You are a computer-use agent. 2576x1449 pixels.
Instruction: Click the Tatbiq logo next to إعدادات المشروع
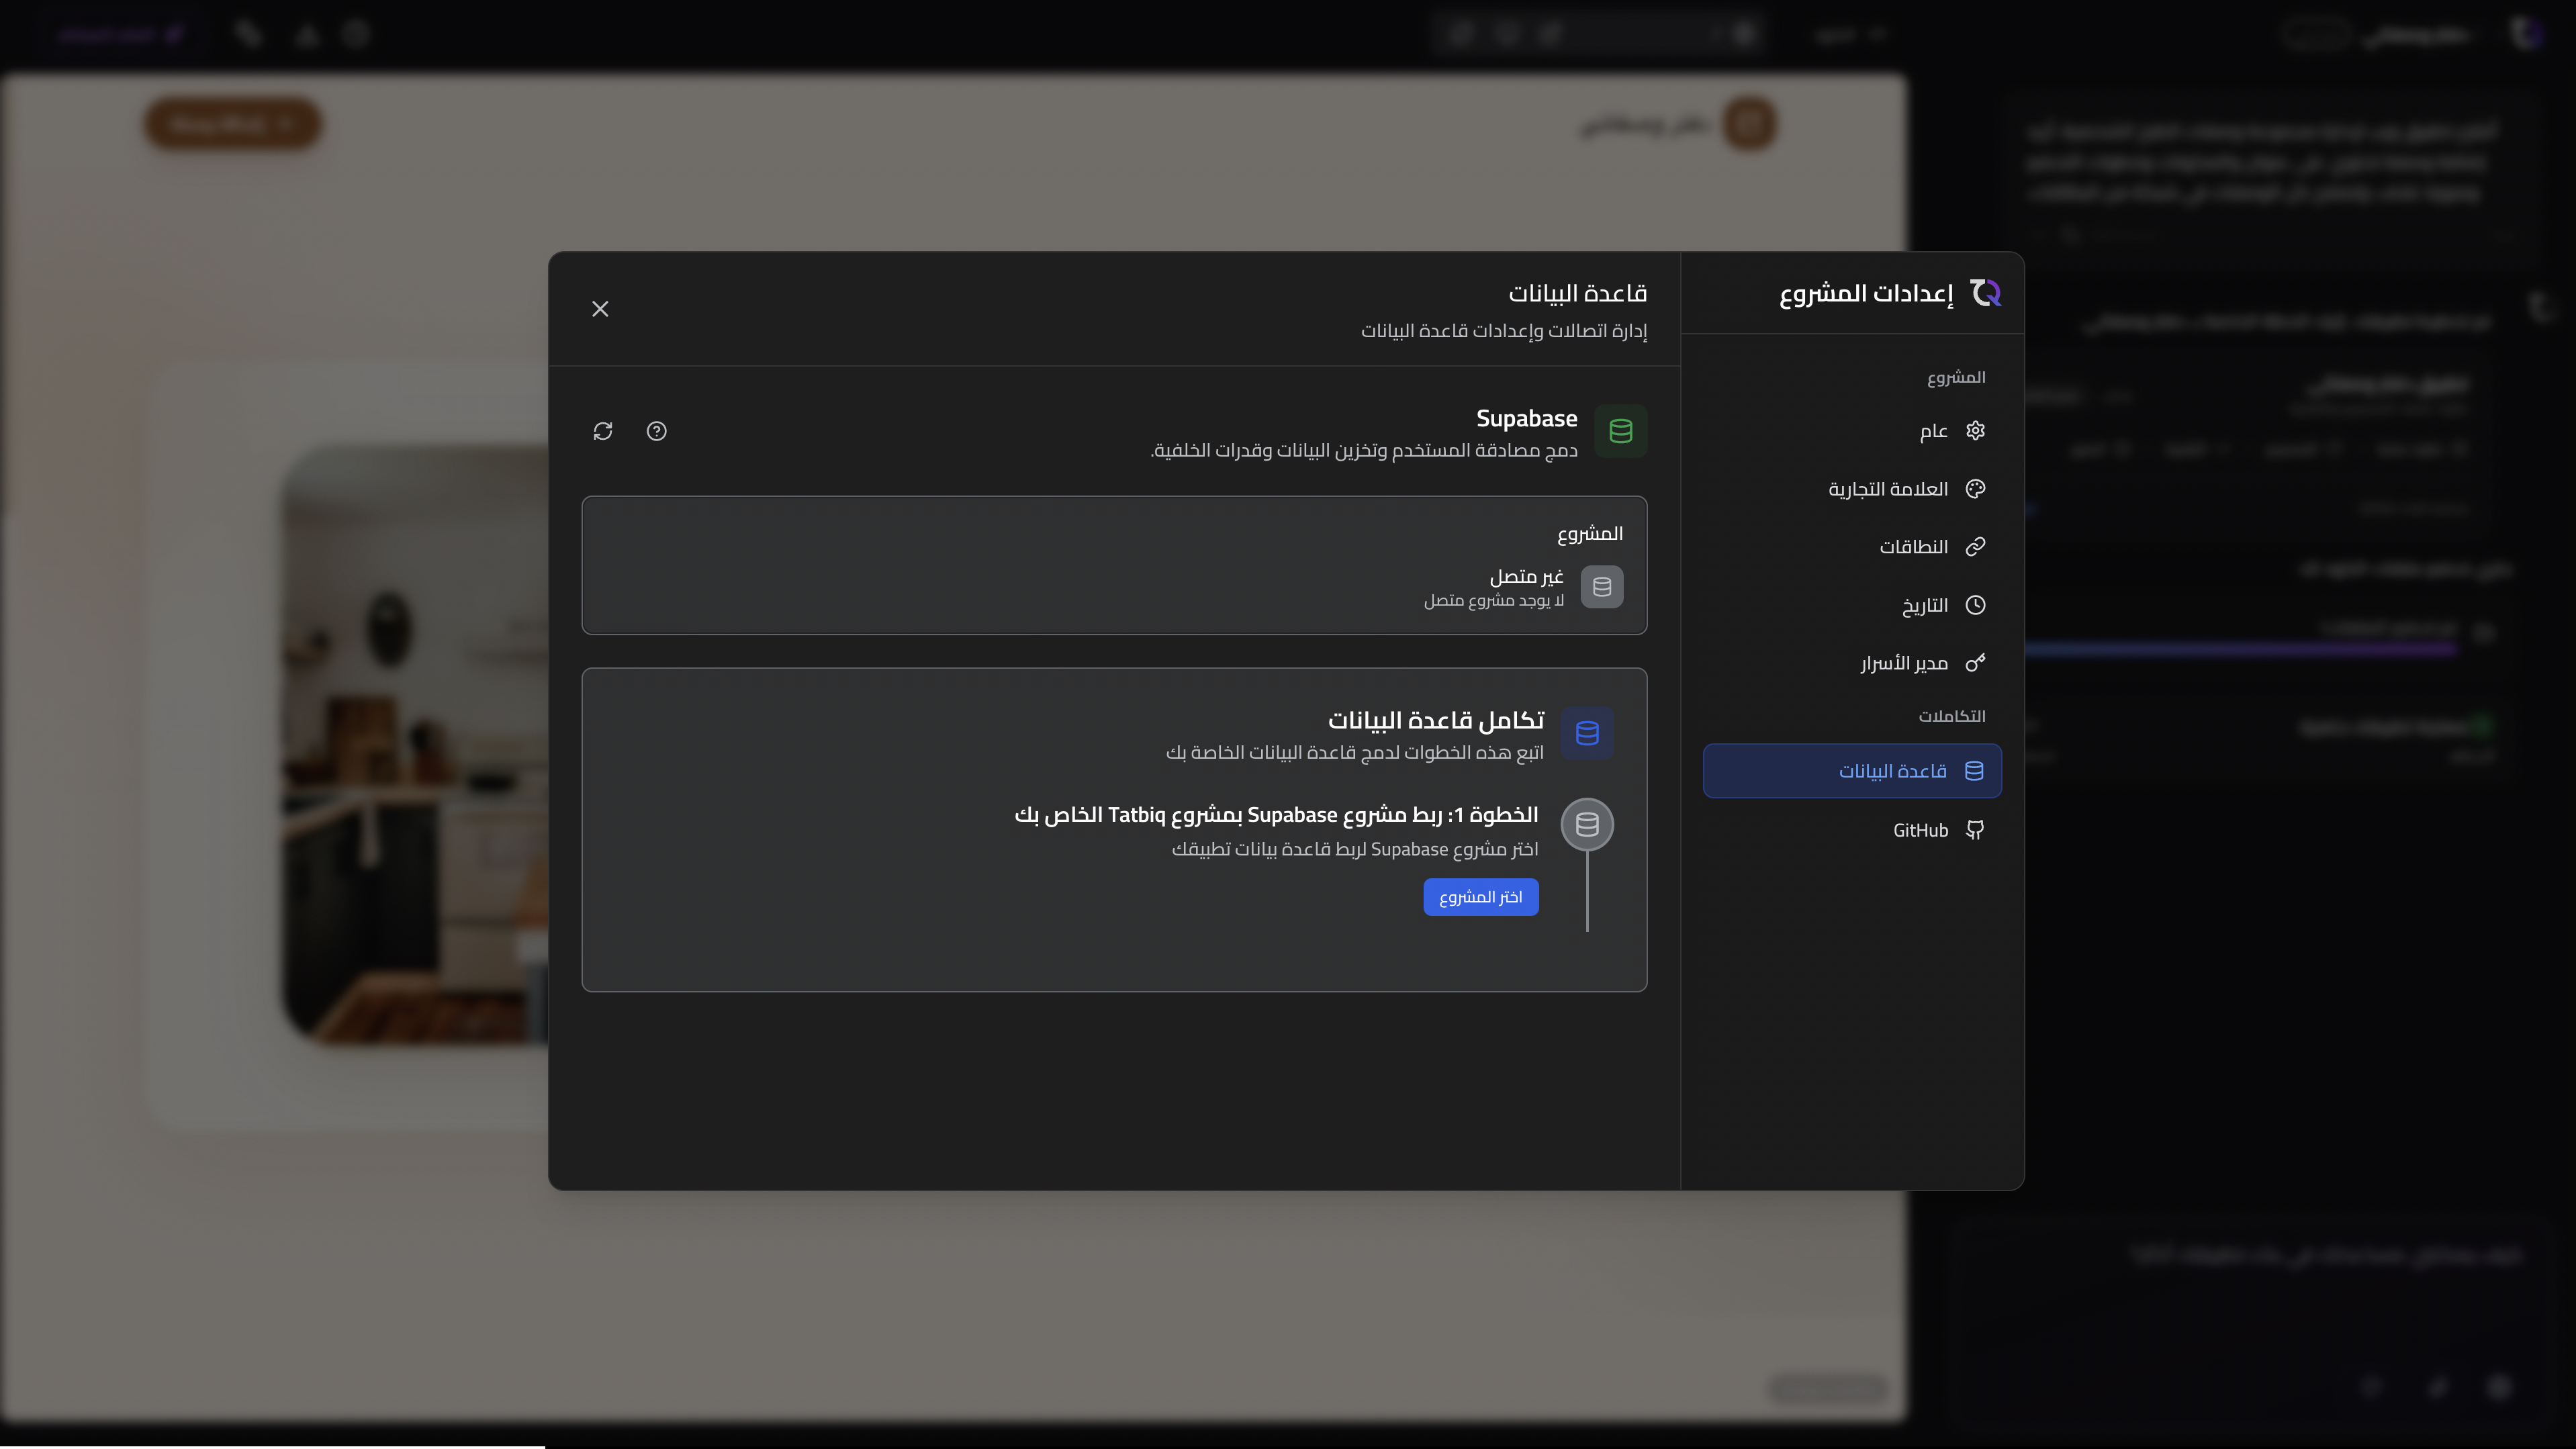(1985, 293)
